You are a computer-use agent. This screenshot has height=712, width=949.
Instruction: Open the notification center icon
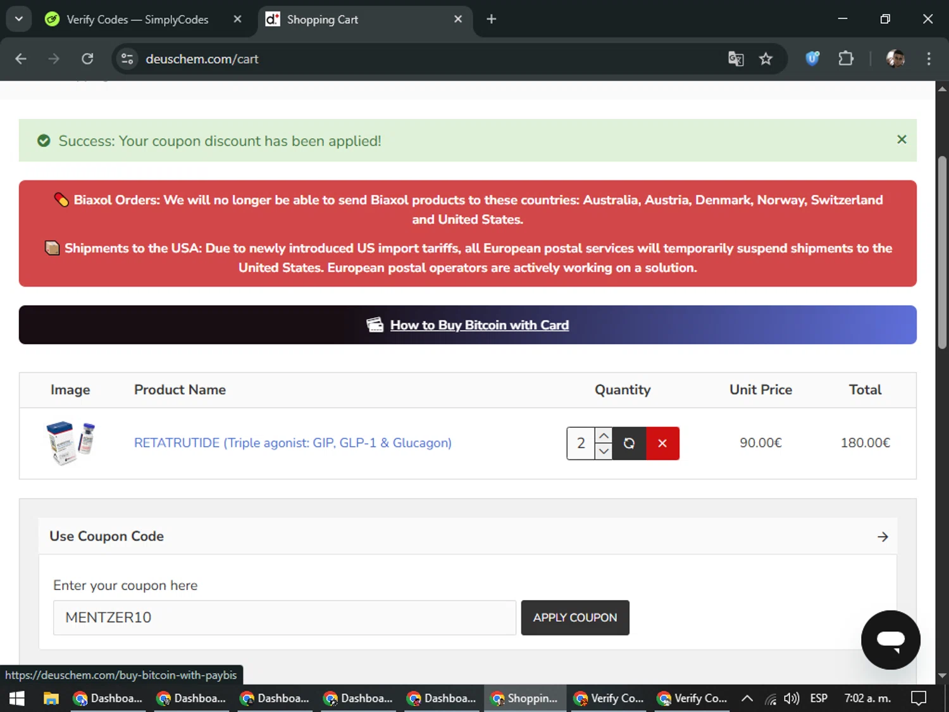point(919,698)
